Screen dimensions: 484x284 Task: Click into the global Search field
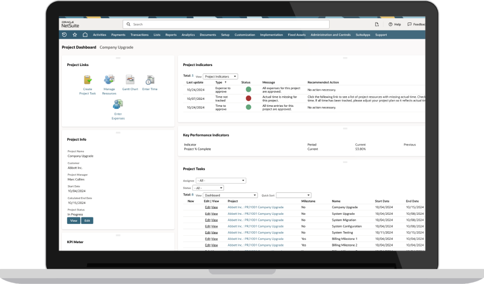point(226,24)
